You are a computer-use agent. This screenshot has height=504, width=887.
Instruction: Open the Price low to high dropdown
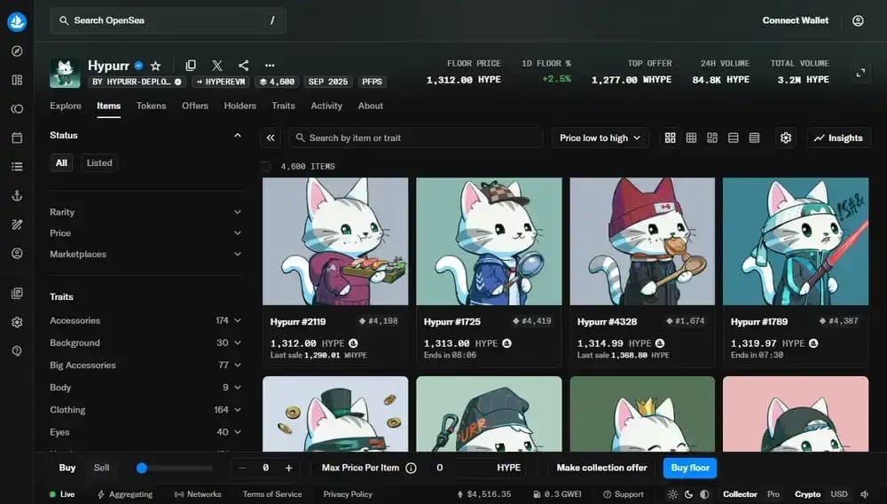coord(600,138)
